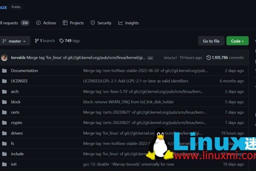This screenshot has width=256, height=171.
Task: Click the folder icon next to init
Action: click(4, 164)
